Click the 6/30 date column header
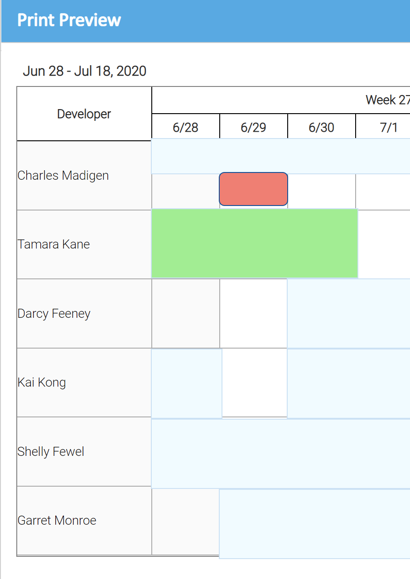 point(321,127)
